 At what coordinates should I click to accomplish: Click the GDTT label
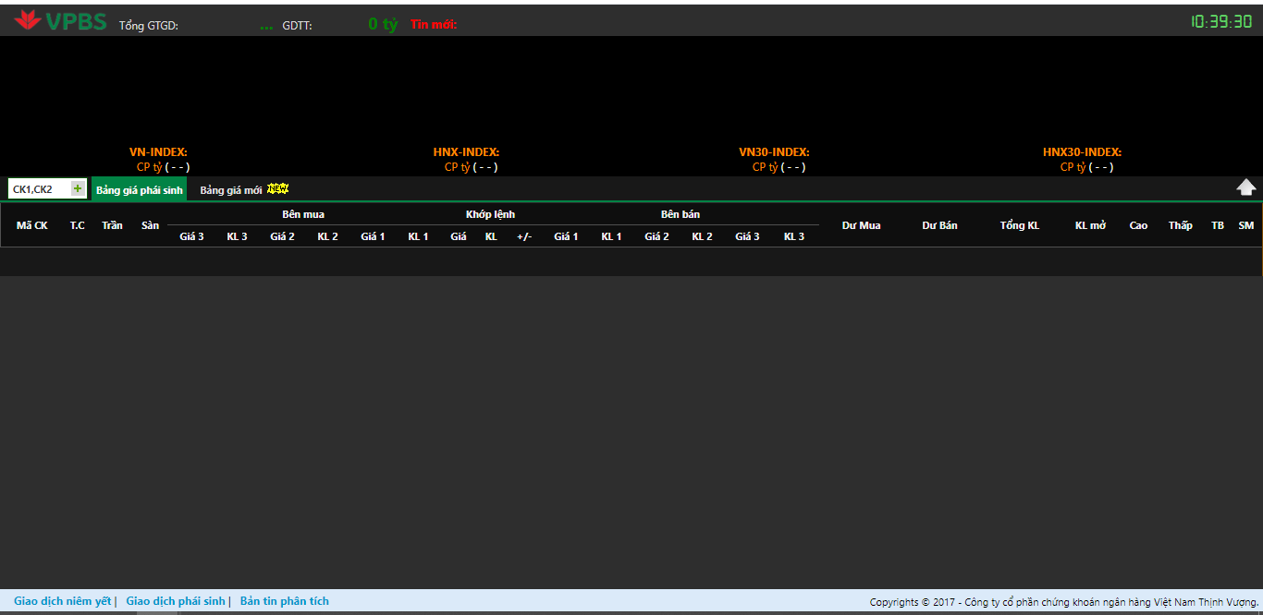pos(298,26)
